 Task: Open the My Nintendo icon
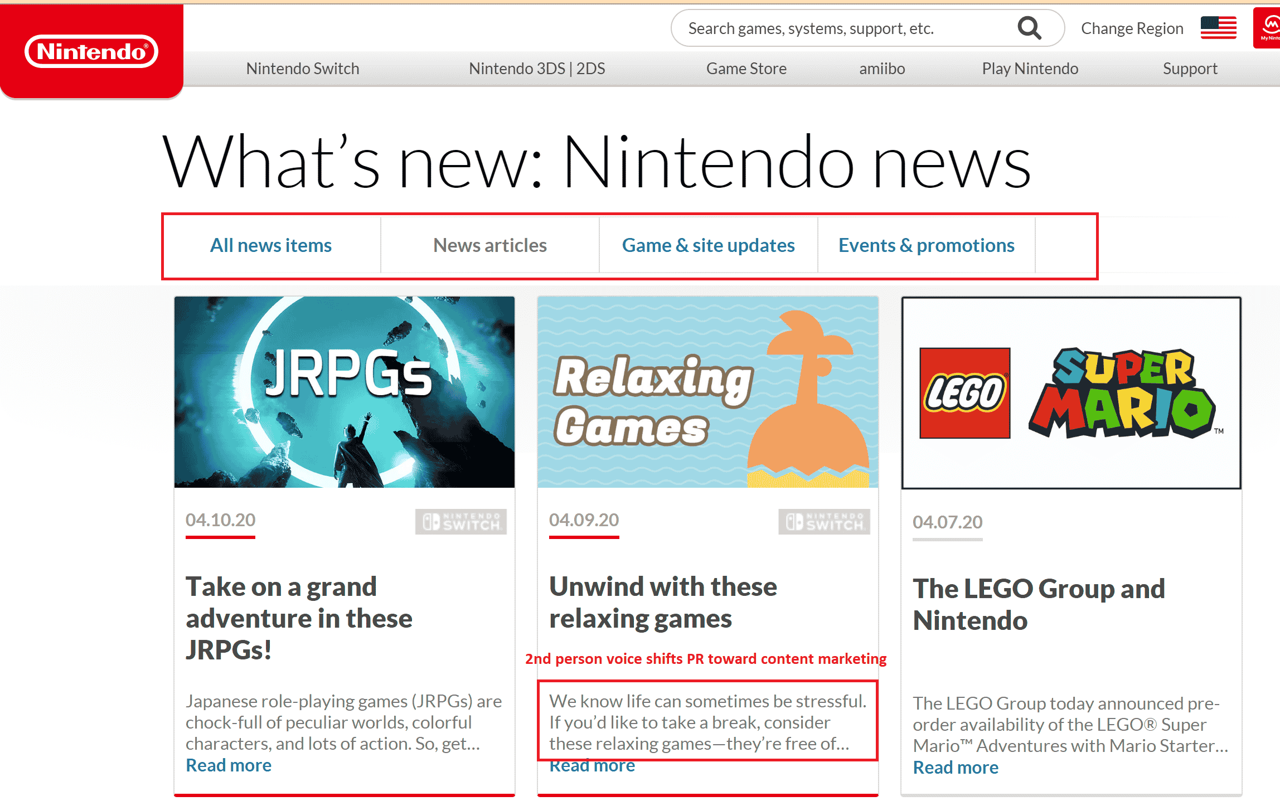[x=1267, y=28]
